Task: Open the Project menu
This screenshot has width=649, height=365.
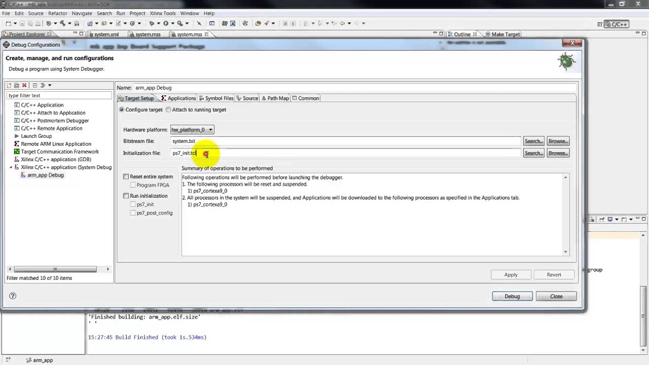Action: pyautogui.click(x=137, y=13)
